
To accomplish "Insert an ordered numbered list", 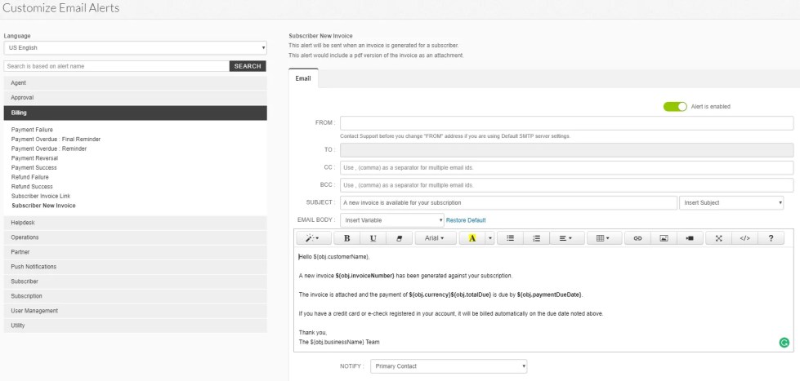I will 536,238.
